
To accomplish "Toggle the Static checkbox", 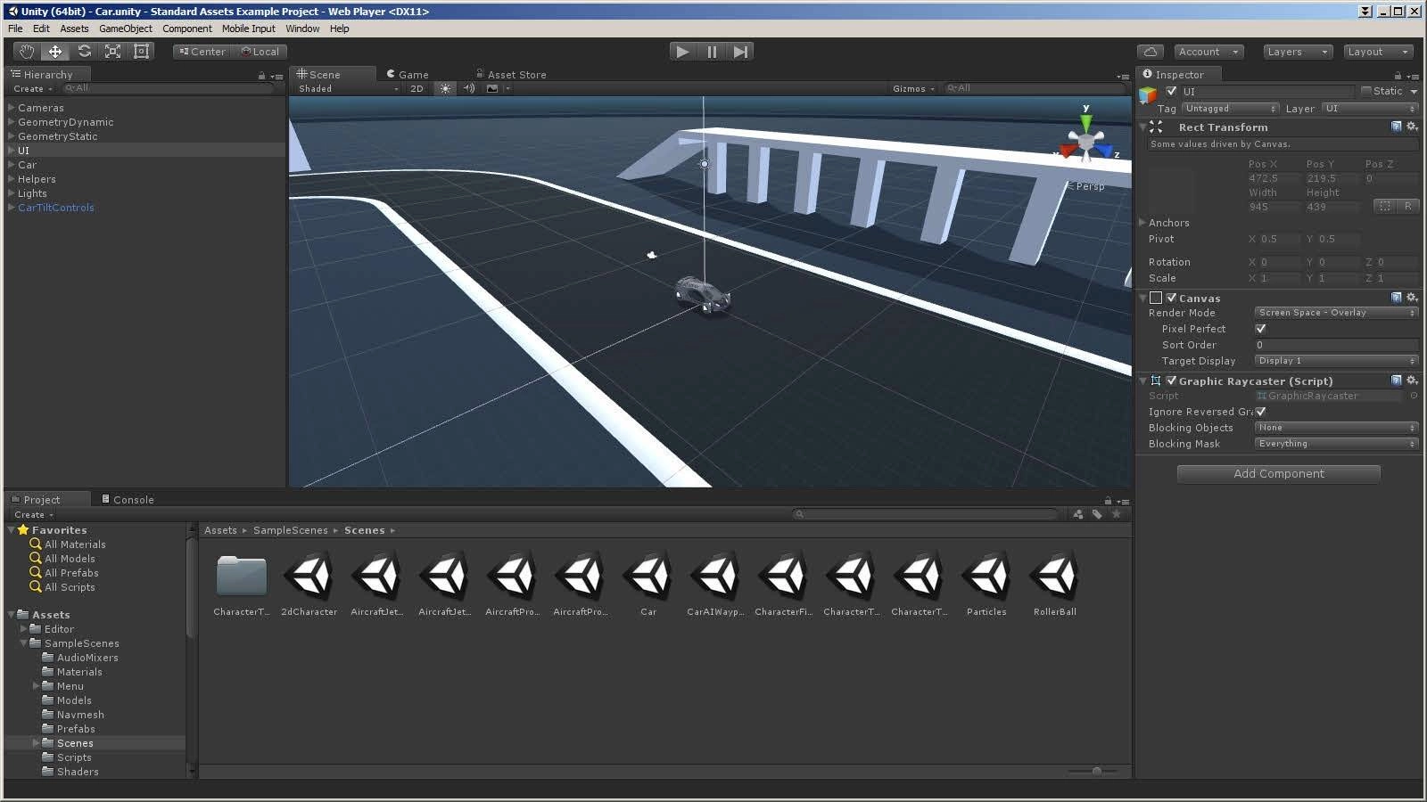I will point(1365,91).
